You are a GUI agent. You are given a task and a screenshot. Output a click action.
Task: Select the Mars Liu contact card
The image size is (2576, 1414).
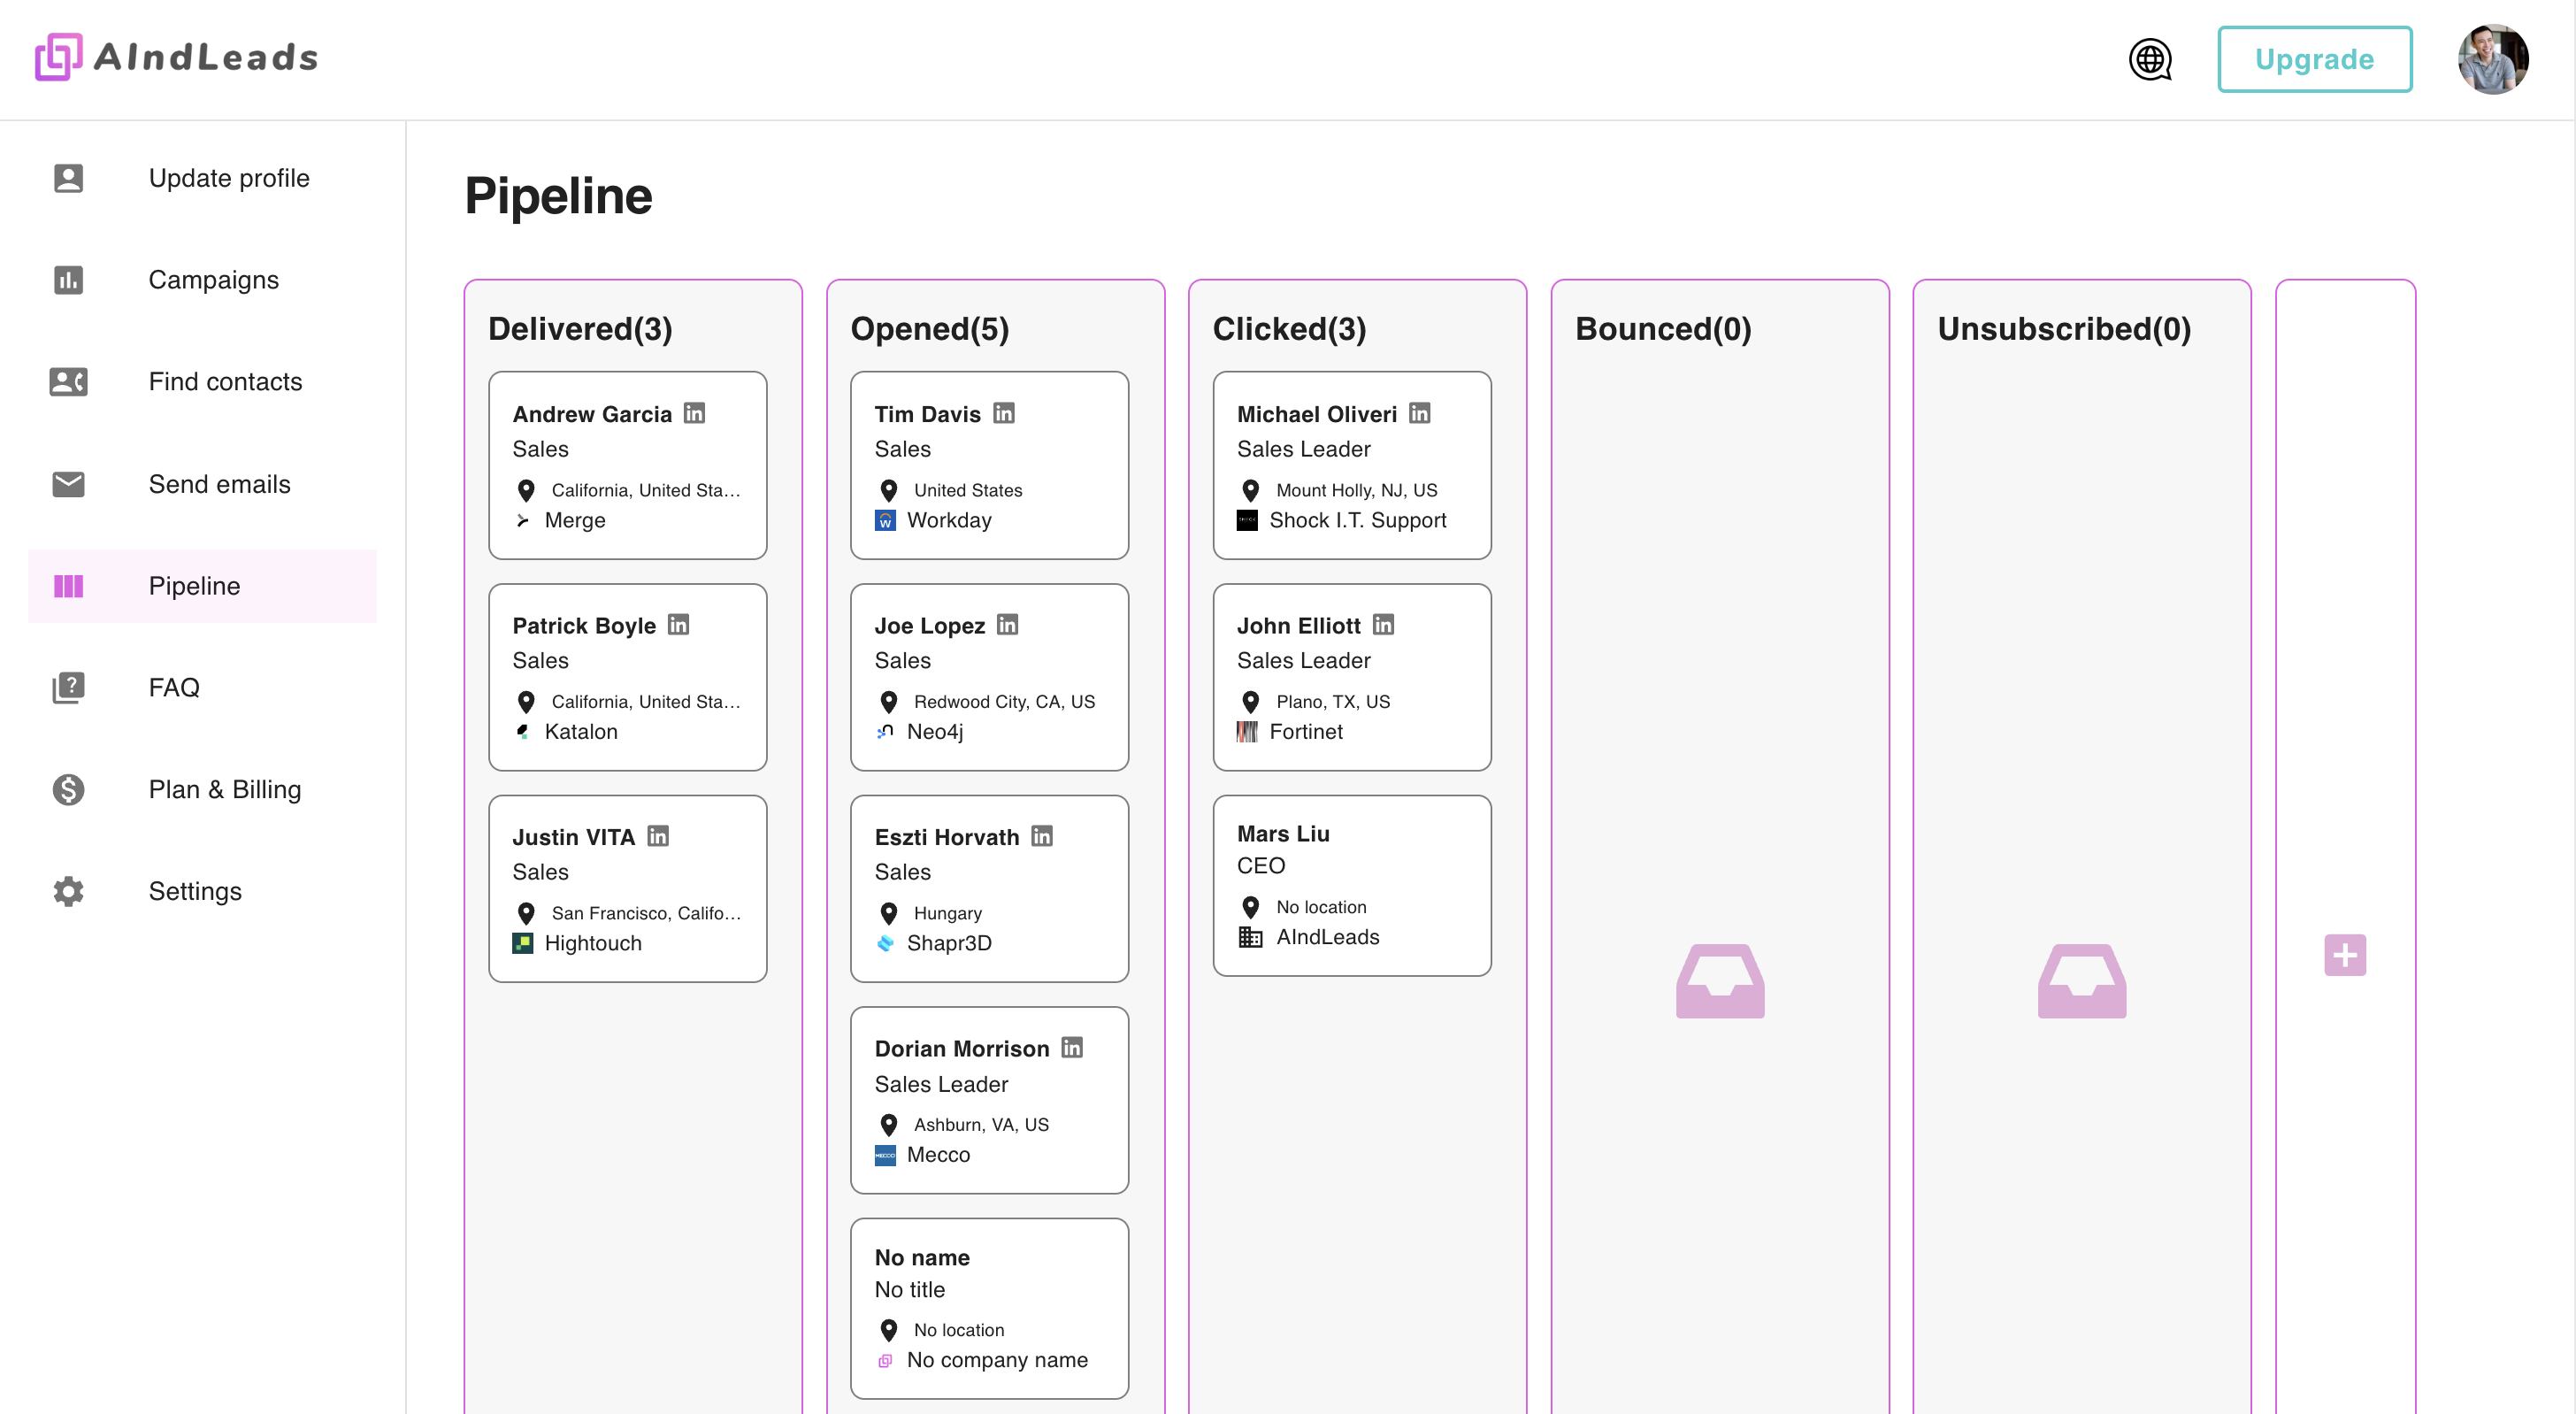[1351, 885]
